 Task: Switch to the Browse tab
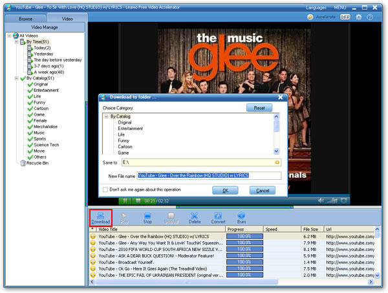25,19
